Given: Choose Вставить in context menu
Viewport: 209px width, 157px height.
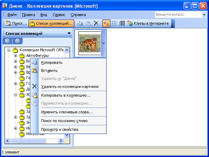Looking at the screenshot, I should 49,70.
